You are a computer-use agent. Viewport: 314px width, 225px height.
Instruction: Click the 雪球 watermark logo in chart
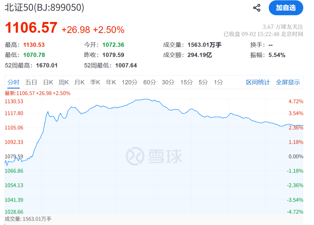pos(154,156)
